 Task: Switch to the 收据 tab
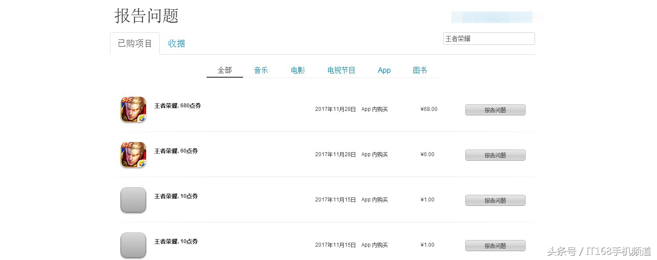click(176, 43)
